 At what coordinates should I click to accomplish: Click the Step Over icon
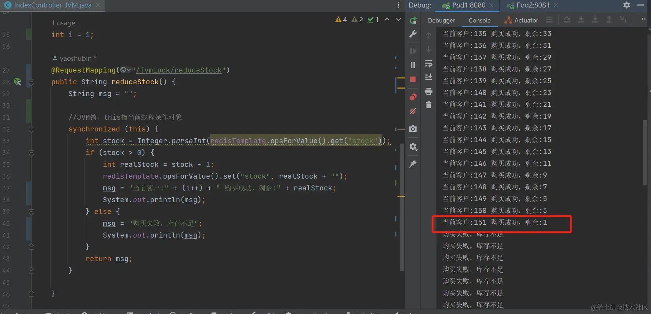click(x=567, y=20)
